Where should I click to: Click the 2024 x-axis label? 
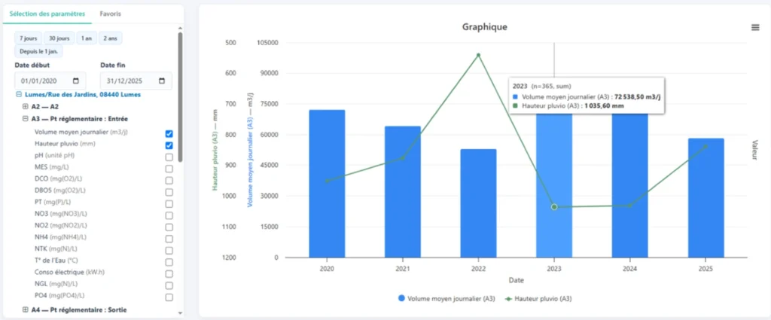[630, 270]
